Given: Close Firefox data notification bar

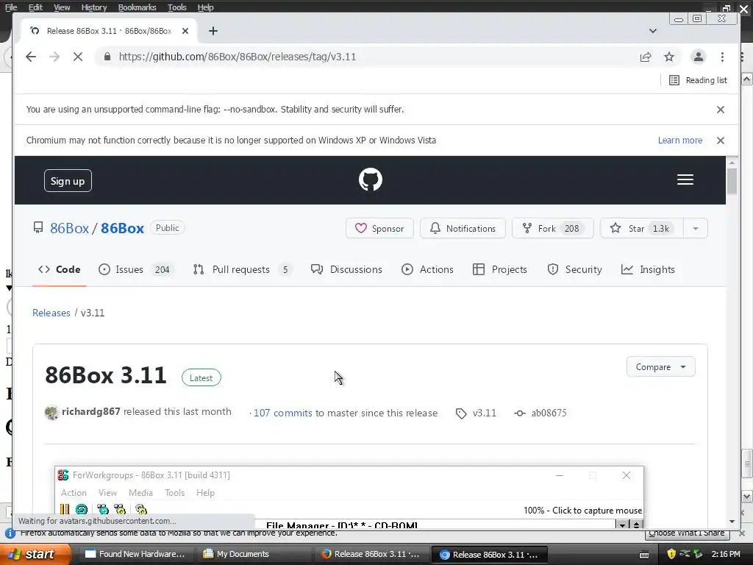Looking at the screenshot, I should click(742, 533).
